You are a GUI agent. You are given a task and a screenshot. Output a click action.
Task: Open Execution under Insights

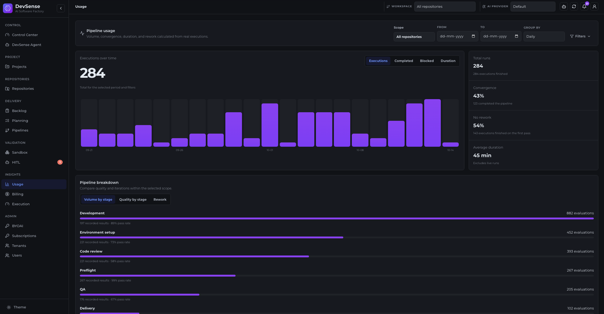[x=34, y=204]
